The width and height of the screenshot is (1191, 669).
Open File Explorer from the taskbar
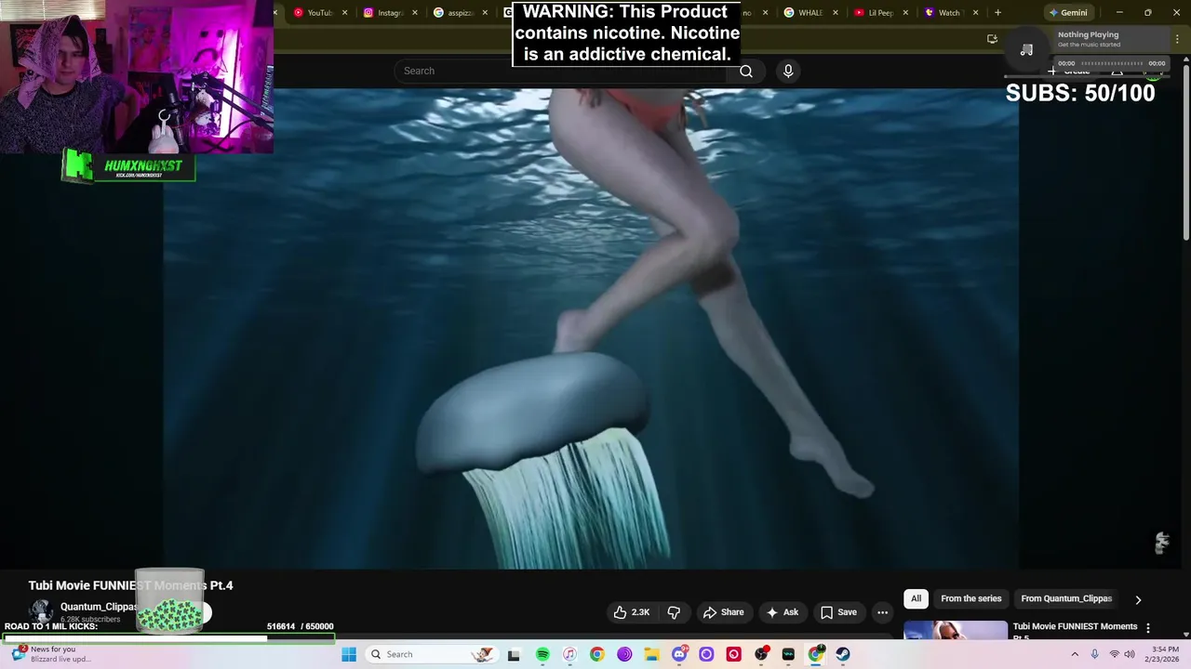tap(651, 654)
